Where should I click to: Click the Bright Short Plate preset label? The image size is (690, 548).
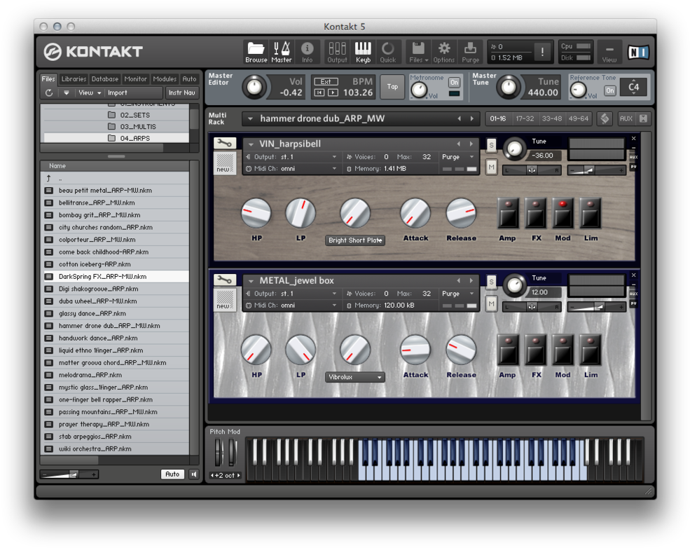355,240
